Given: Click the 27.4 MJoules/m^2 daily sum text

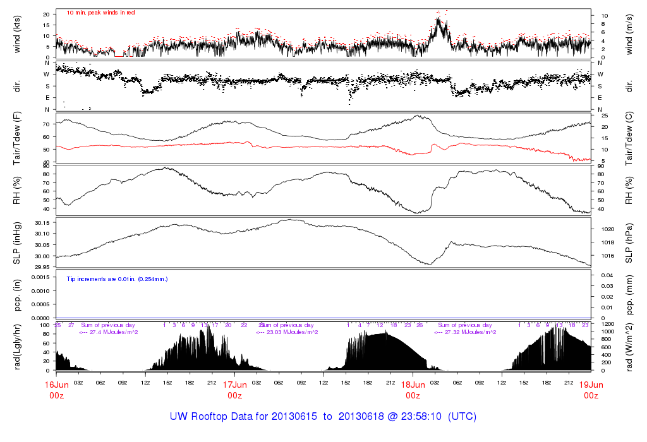Looking at the screenshot, I should point(109,332).
